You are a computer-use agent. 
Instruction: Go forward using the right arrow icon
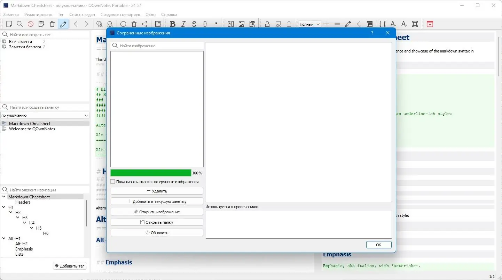tap(86, 24)
